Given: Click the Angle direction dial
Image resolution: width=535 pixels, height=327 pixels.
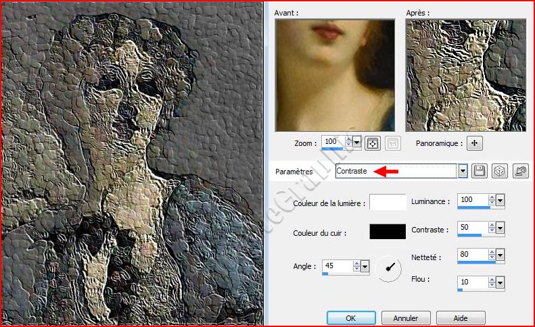Looking at the screenshot, I should coord(389,267).
